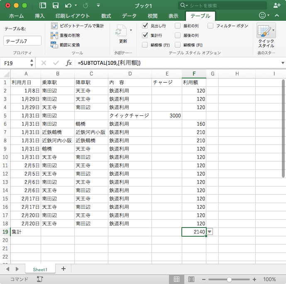Image resolution: width=286 pixels, height=284 pixels.
Task: Open the 印刷レイアウト ribbon tab
Action: pyautogui.click(x=73, y=16)
